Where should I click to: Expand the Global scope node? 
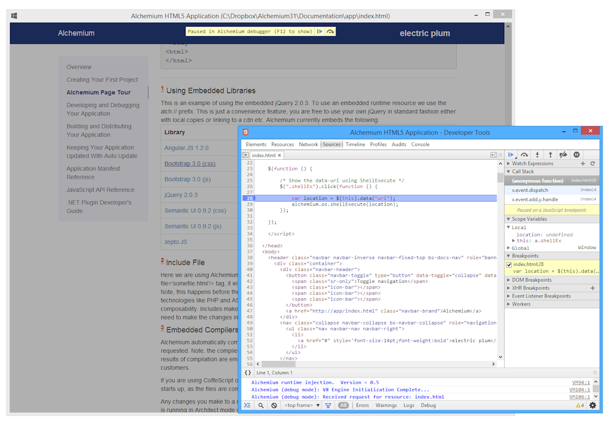(509, 248)
